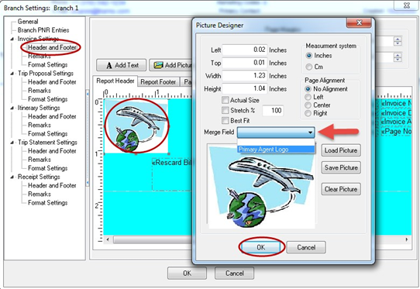Choose Center page alignment

308,105
